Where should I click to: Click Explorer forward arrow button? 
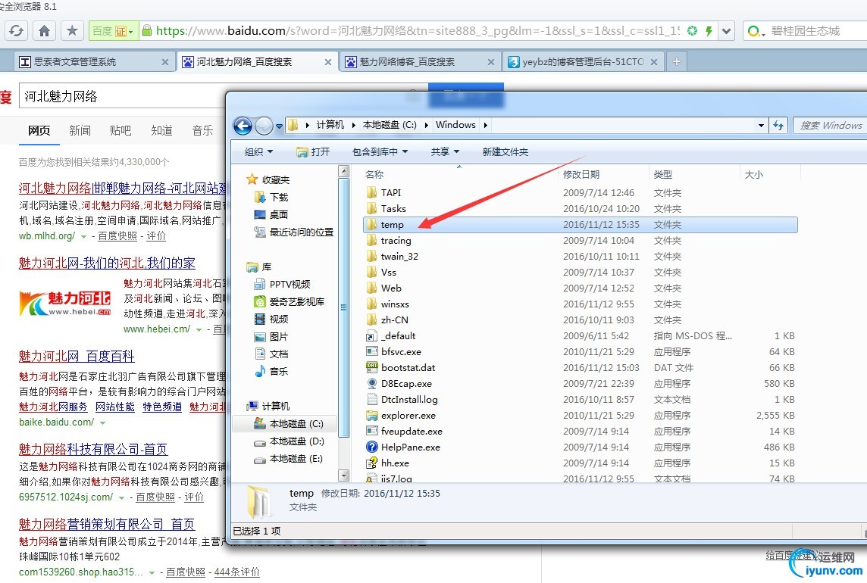pyautogui.click(x=264, y=126)
